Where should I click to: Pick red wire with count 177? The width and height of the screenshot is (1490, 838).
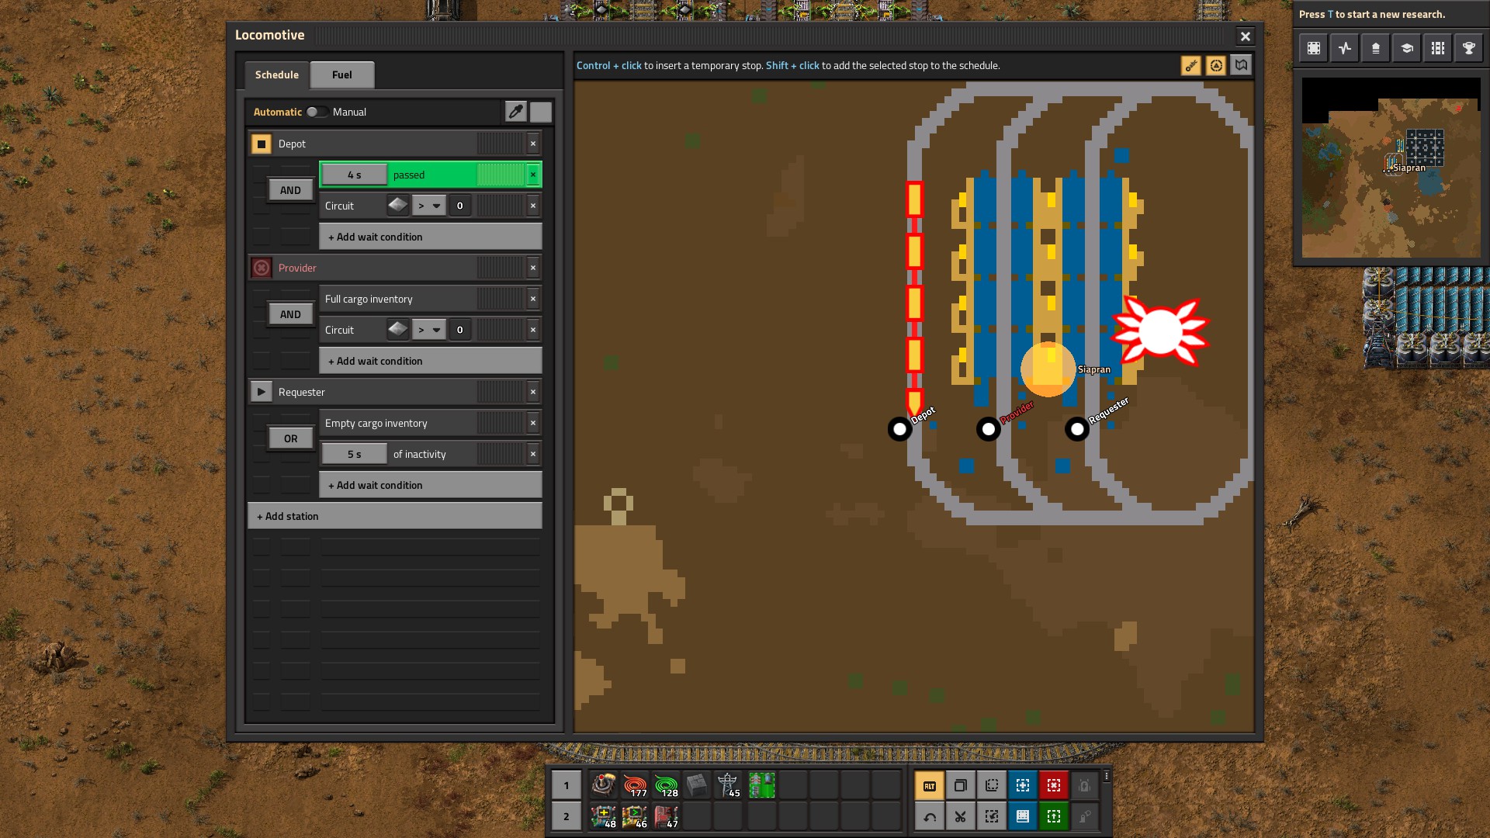(635, 785)
